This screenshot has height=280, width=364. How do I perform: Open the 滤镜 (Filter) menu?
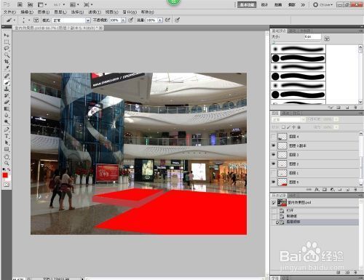pyautogui.click(x=95, y=12)
